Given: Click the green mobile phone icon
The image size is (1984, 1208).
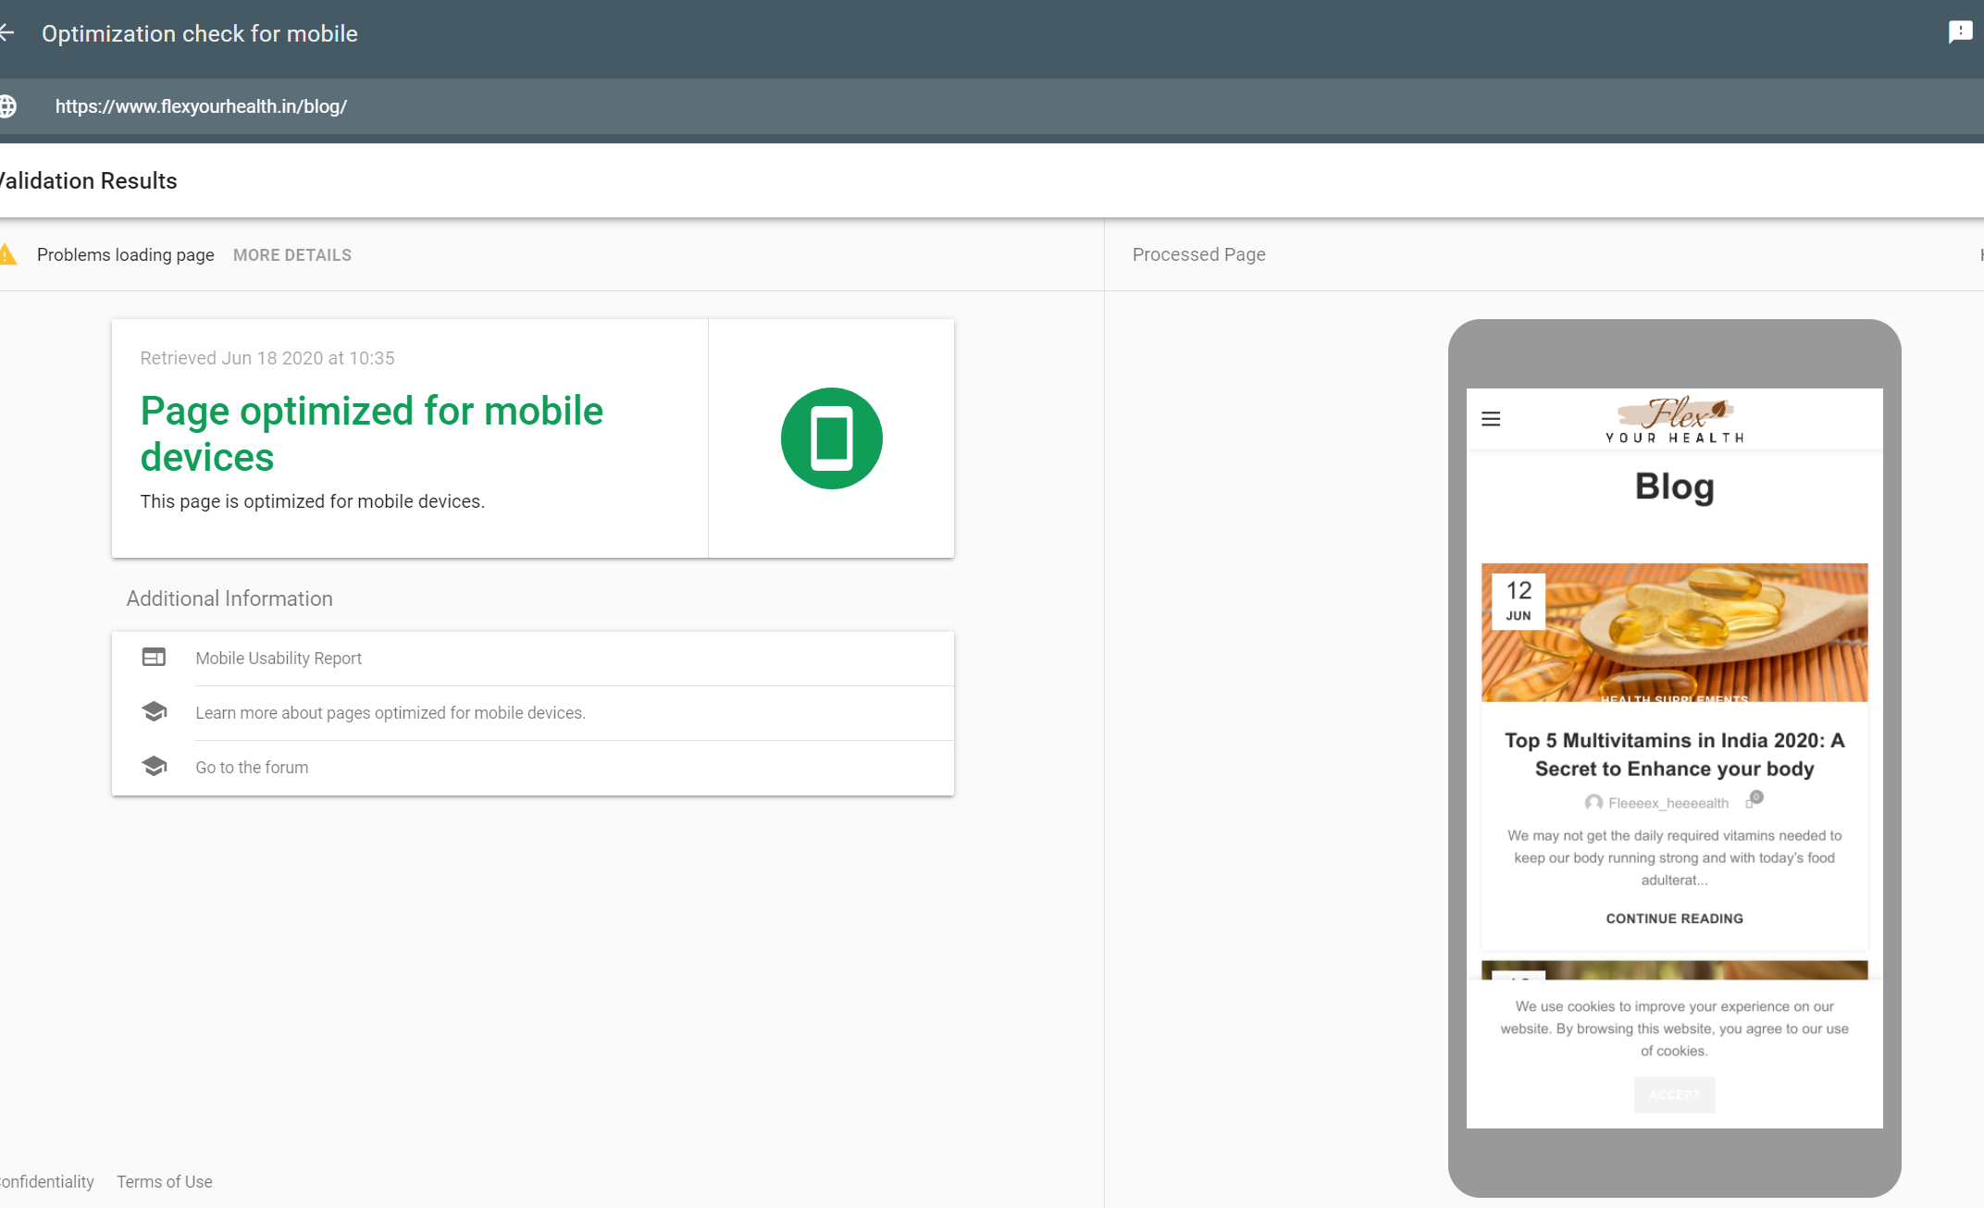Looking at the screenshot, I should [831, 438].
